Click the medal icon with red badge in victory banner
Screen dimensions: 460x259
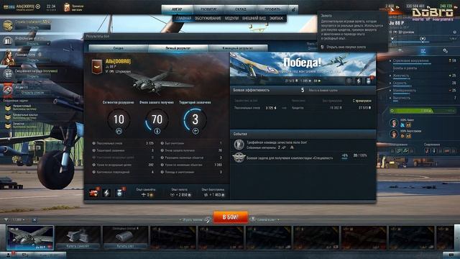tap(369, 81)
